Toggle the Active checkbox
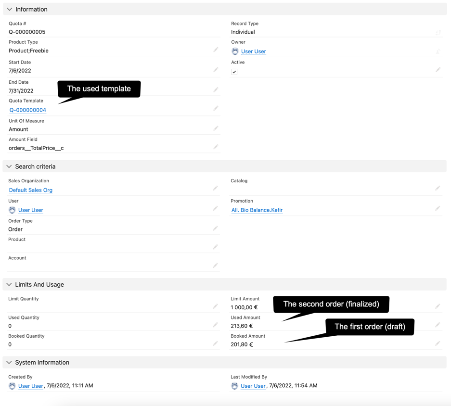This screenshot has height=406, width=451. tap(234, 72)
